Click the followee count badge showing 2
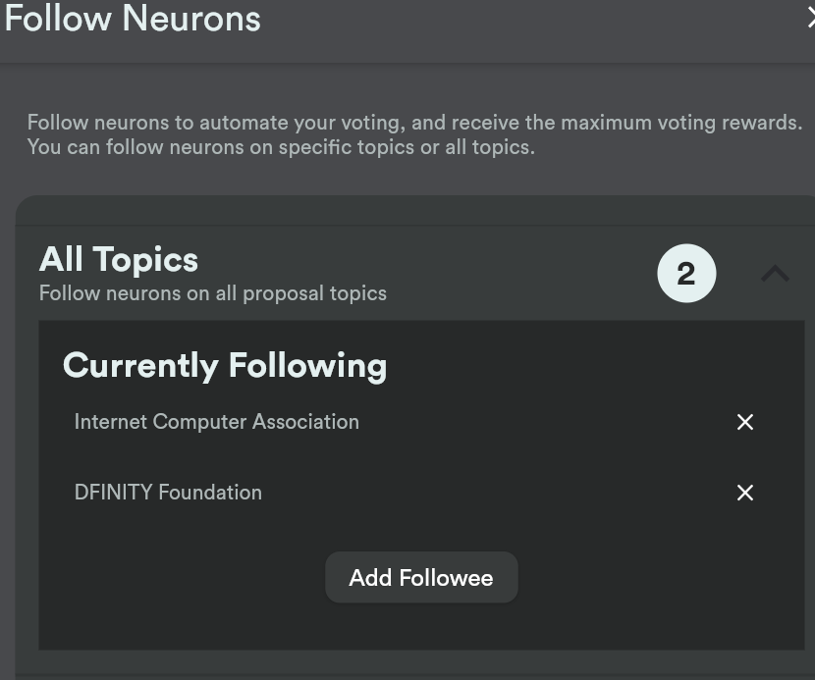Viewport: 815px width, 680px height. click(686, 273)
